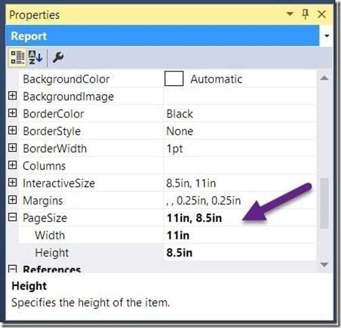Open the Report object dropdown
The width and height of the screenshot is (341, 328).
[327, 36]
